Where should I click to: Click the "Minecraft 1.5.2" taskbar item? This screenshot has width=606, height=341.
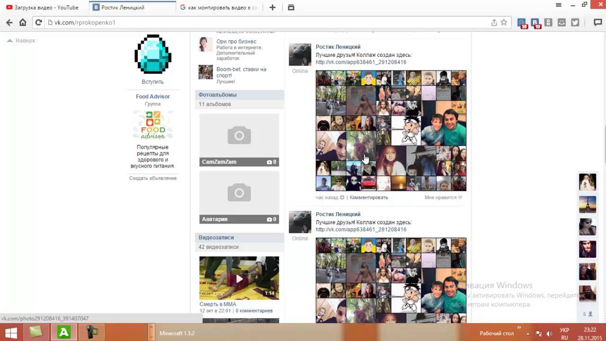coord(177,333)
